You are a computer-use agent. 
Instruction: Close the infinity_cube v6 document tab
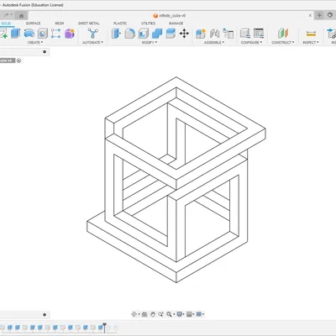click(310, 15)
